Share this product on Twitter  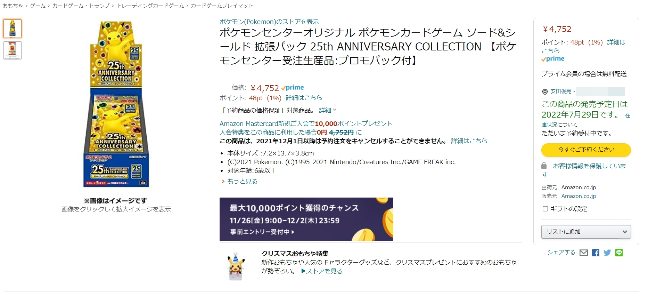pos(607,253)
